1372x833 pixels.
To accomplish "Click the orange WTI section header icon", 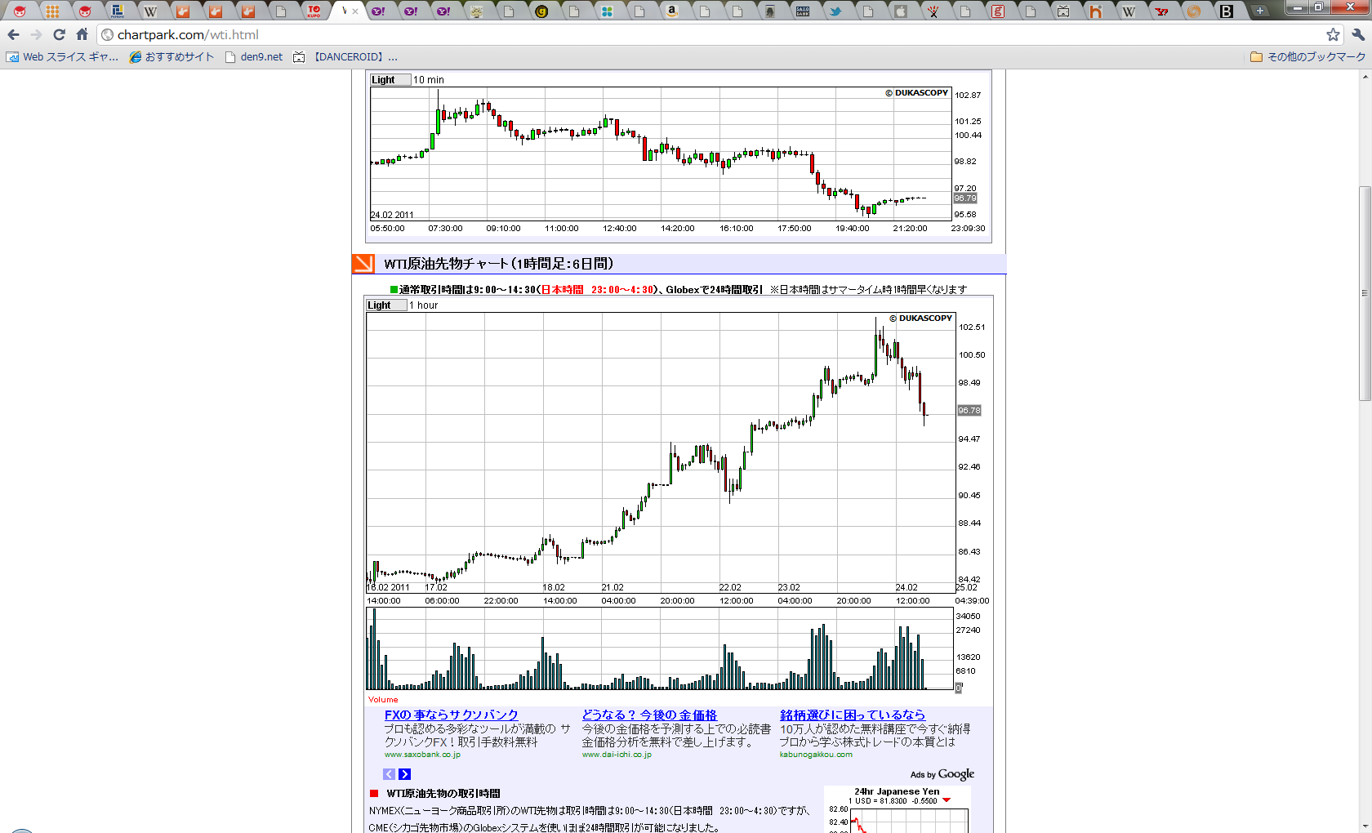I will click(363, 264).
